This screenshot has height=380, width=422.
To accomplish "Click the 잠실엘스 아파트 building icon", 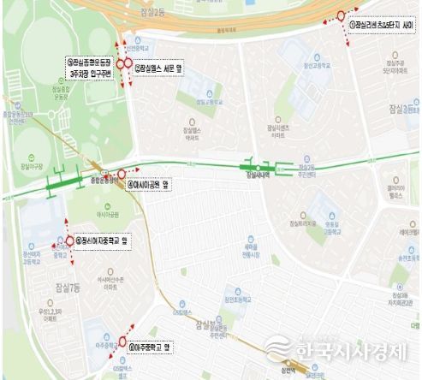I will click(192, 122).
